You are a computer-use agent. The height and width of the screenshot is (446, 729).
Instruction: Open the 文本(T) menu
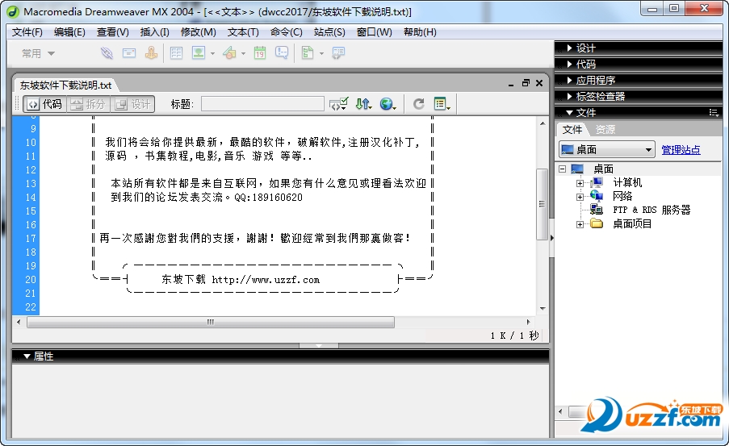click(243, 32)
